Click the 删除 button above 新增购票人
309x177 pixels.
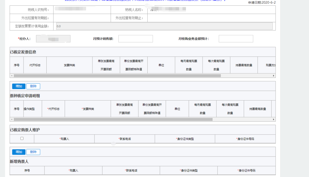[x=33, y=152]
